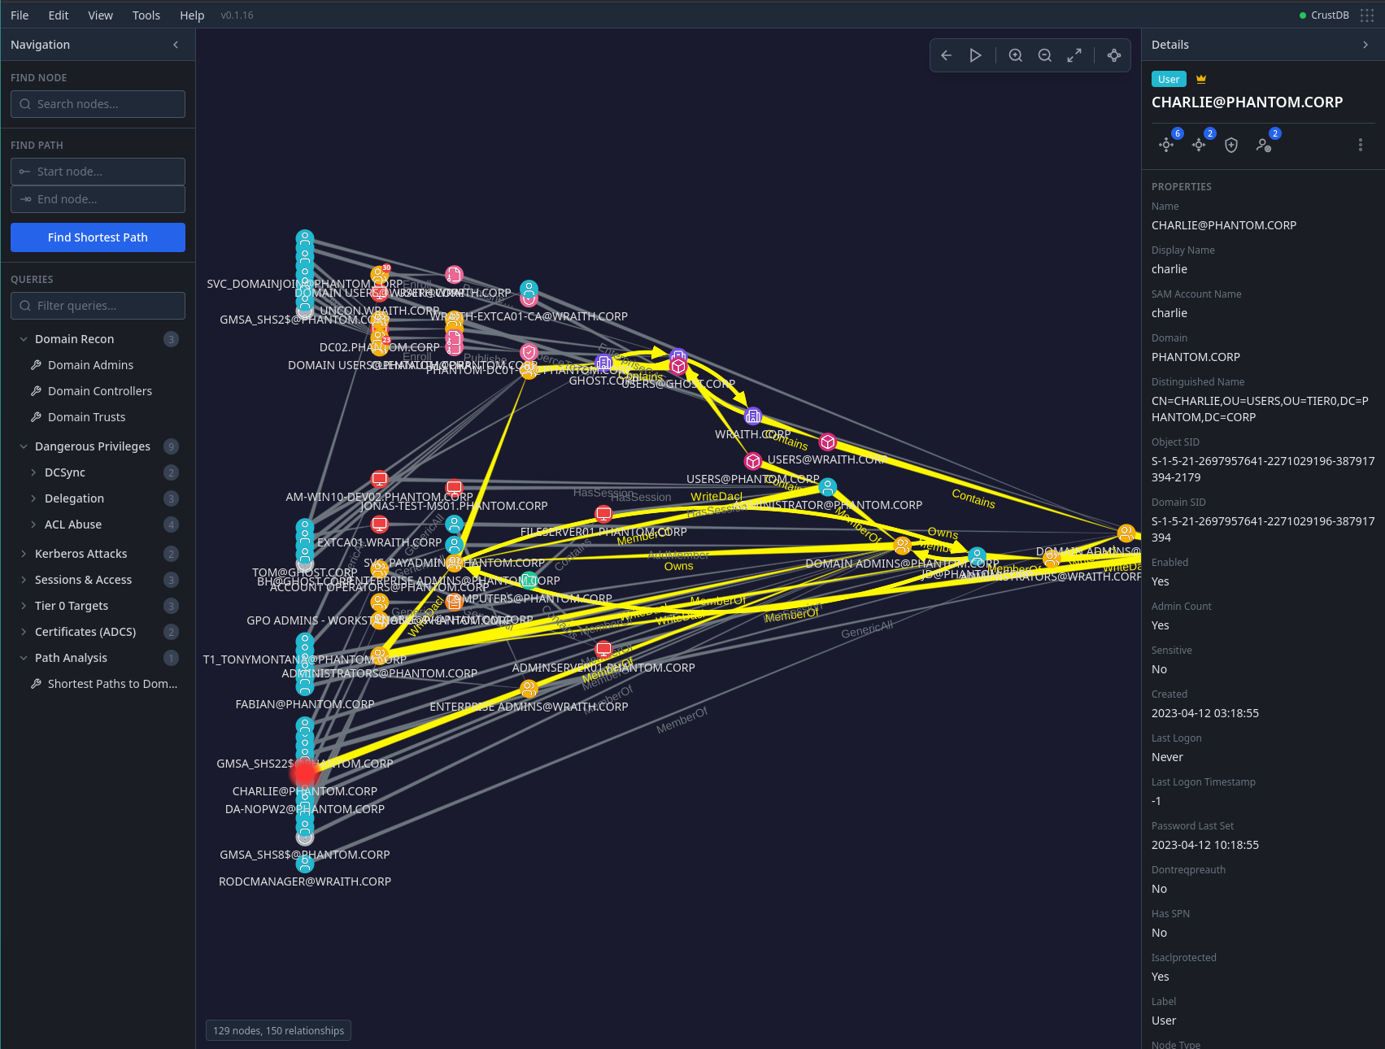Open the Tools menu

[146, 15]
